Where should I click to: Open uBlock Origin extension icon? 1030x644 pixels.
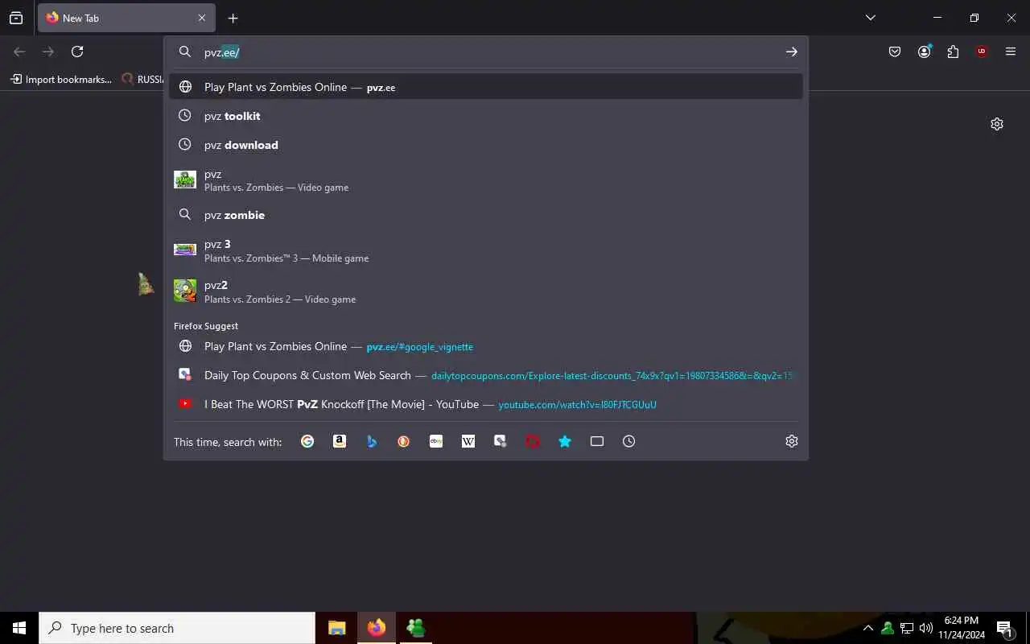[982, 52]
